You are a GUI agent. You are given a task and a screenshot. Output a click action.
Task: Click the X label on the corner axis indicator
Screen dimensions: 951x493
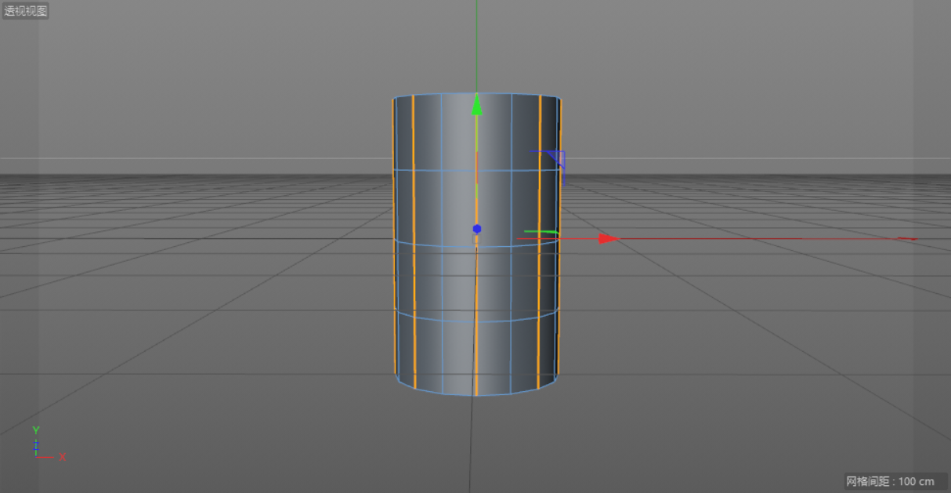pyautogui.click(x=63, y=457)
